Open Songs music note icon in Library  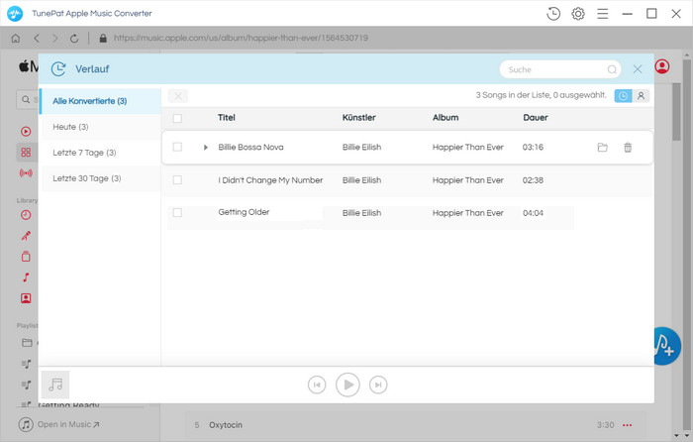point(26,277)
